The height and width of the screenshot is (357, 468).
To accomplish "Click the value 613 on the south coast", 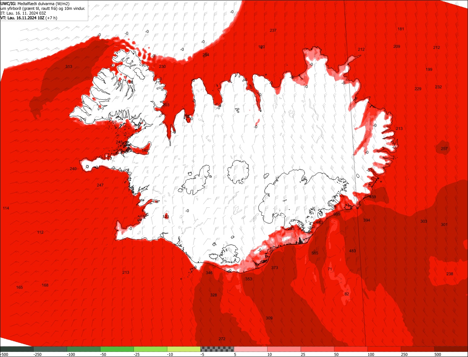I will pyautogui.click(x=320, y=222).
